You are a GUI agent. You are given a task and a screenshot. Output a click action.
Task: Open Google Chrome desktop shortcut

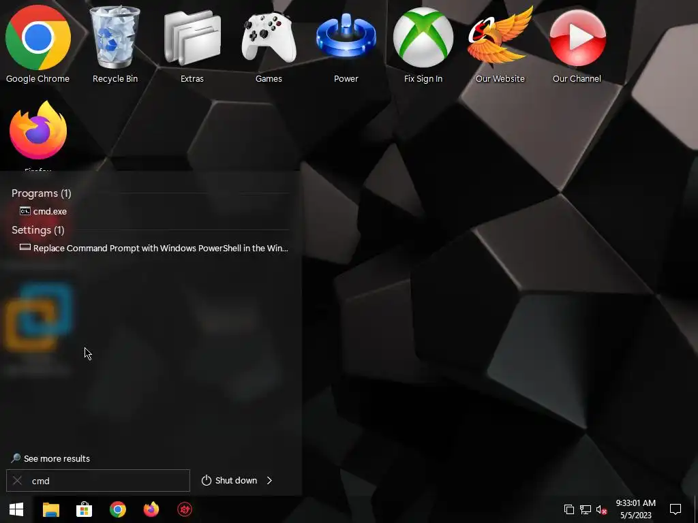38,44
